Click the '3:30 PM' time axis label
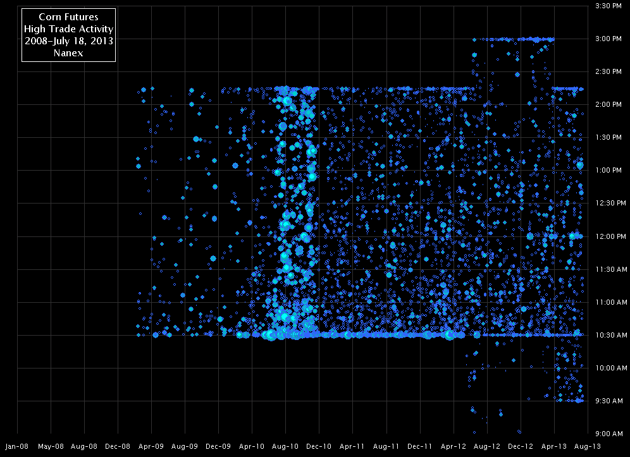This screenshot has width=630, height=457. click(x=608, y=6)
